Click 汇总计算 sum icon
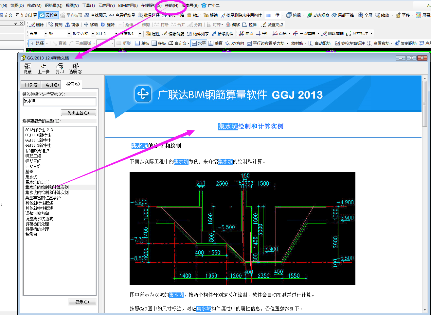 point(17,15)
